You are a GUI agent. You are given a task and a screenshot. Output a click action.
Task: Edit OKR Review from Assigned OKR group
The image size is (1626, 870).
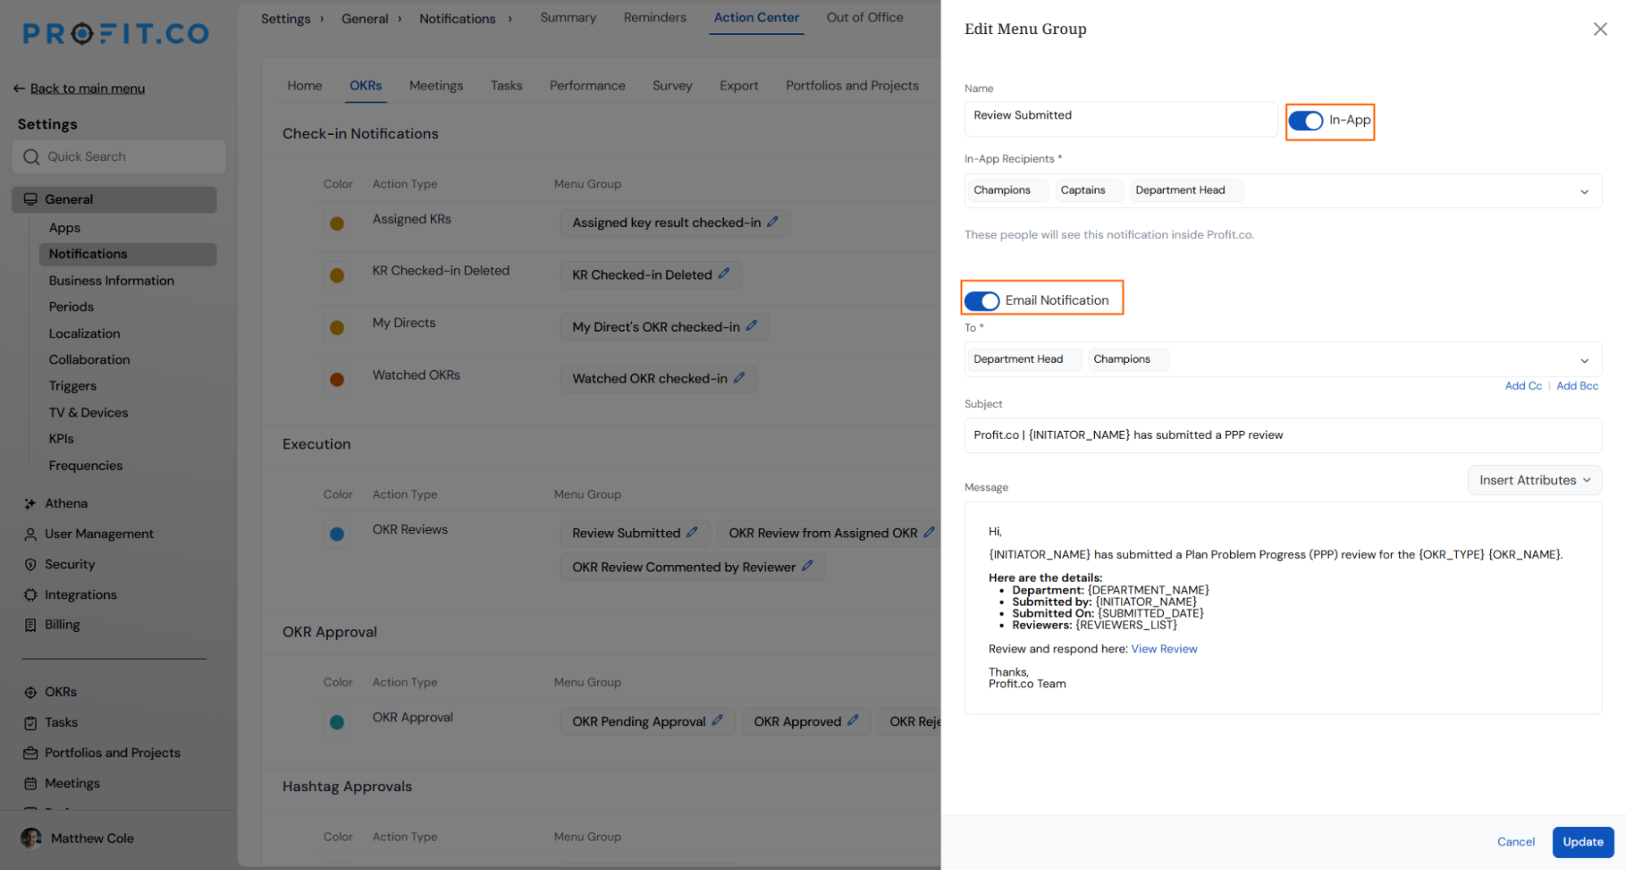(929, 533)
